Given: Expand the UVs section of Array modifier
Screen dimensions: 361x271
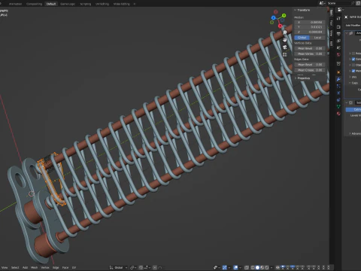Looking at the screenshot, I should pyautogui.click(x=350, y=77).
